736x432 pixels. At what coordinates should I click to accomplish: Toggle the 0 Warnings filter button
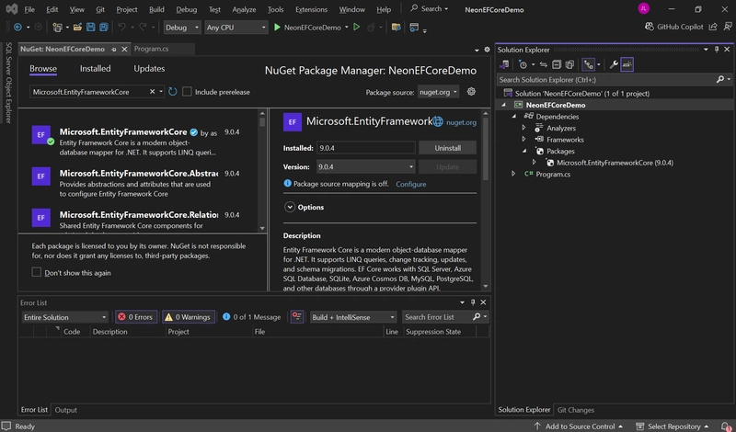[x=189, y=317]
